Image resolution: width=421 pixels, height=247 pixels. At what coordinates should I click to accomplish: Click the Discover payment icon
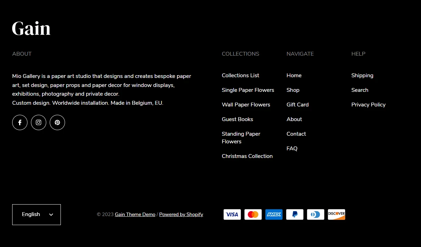pos(337,215)
